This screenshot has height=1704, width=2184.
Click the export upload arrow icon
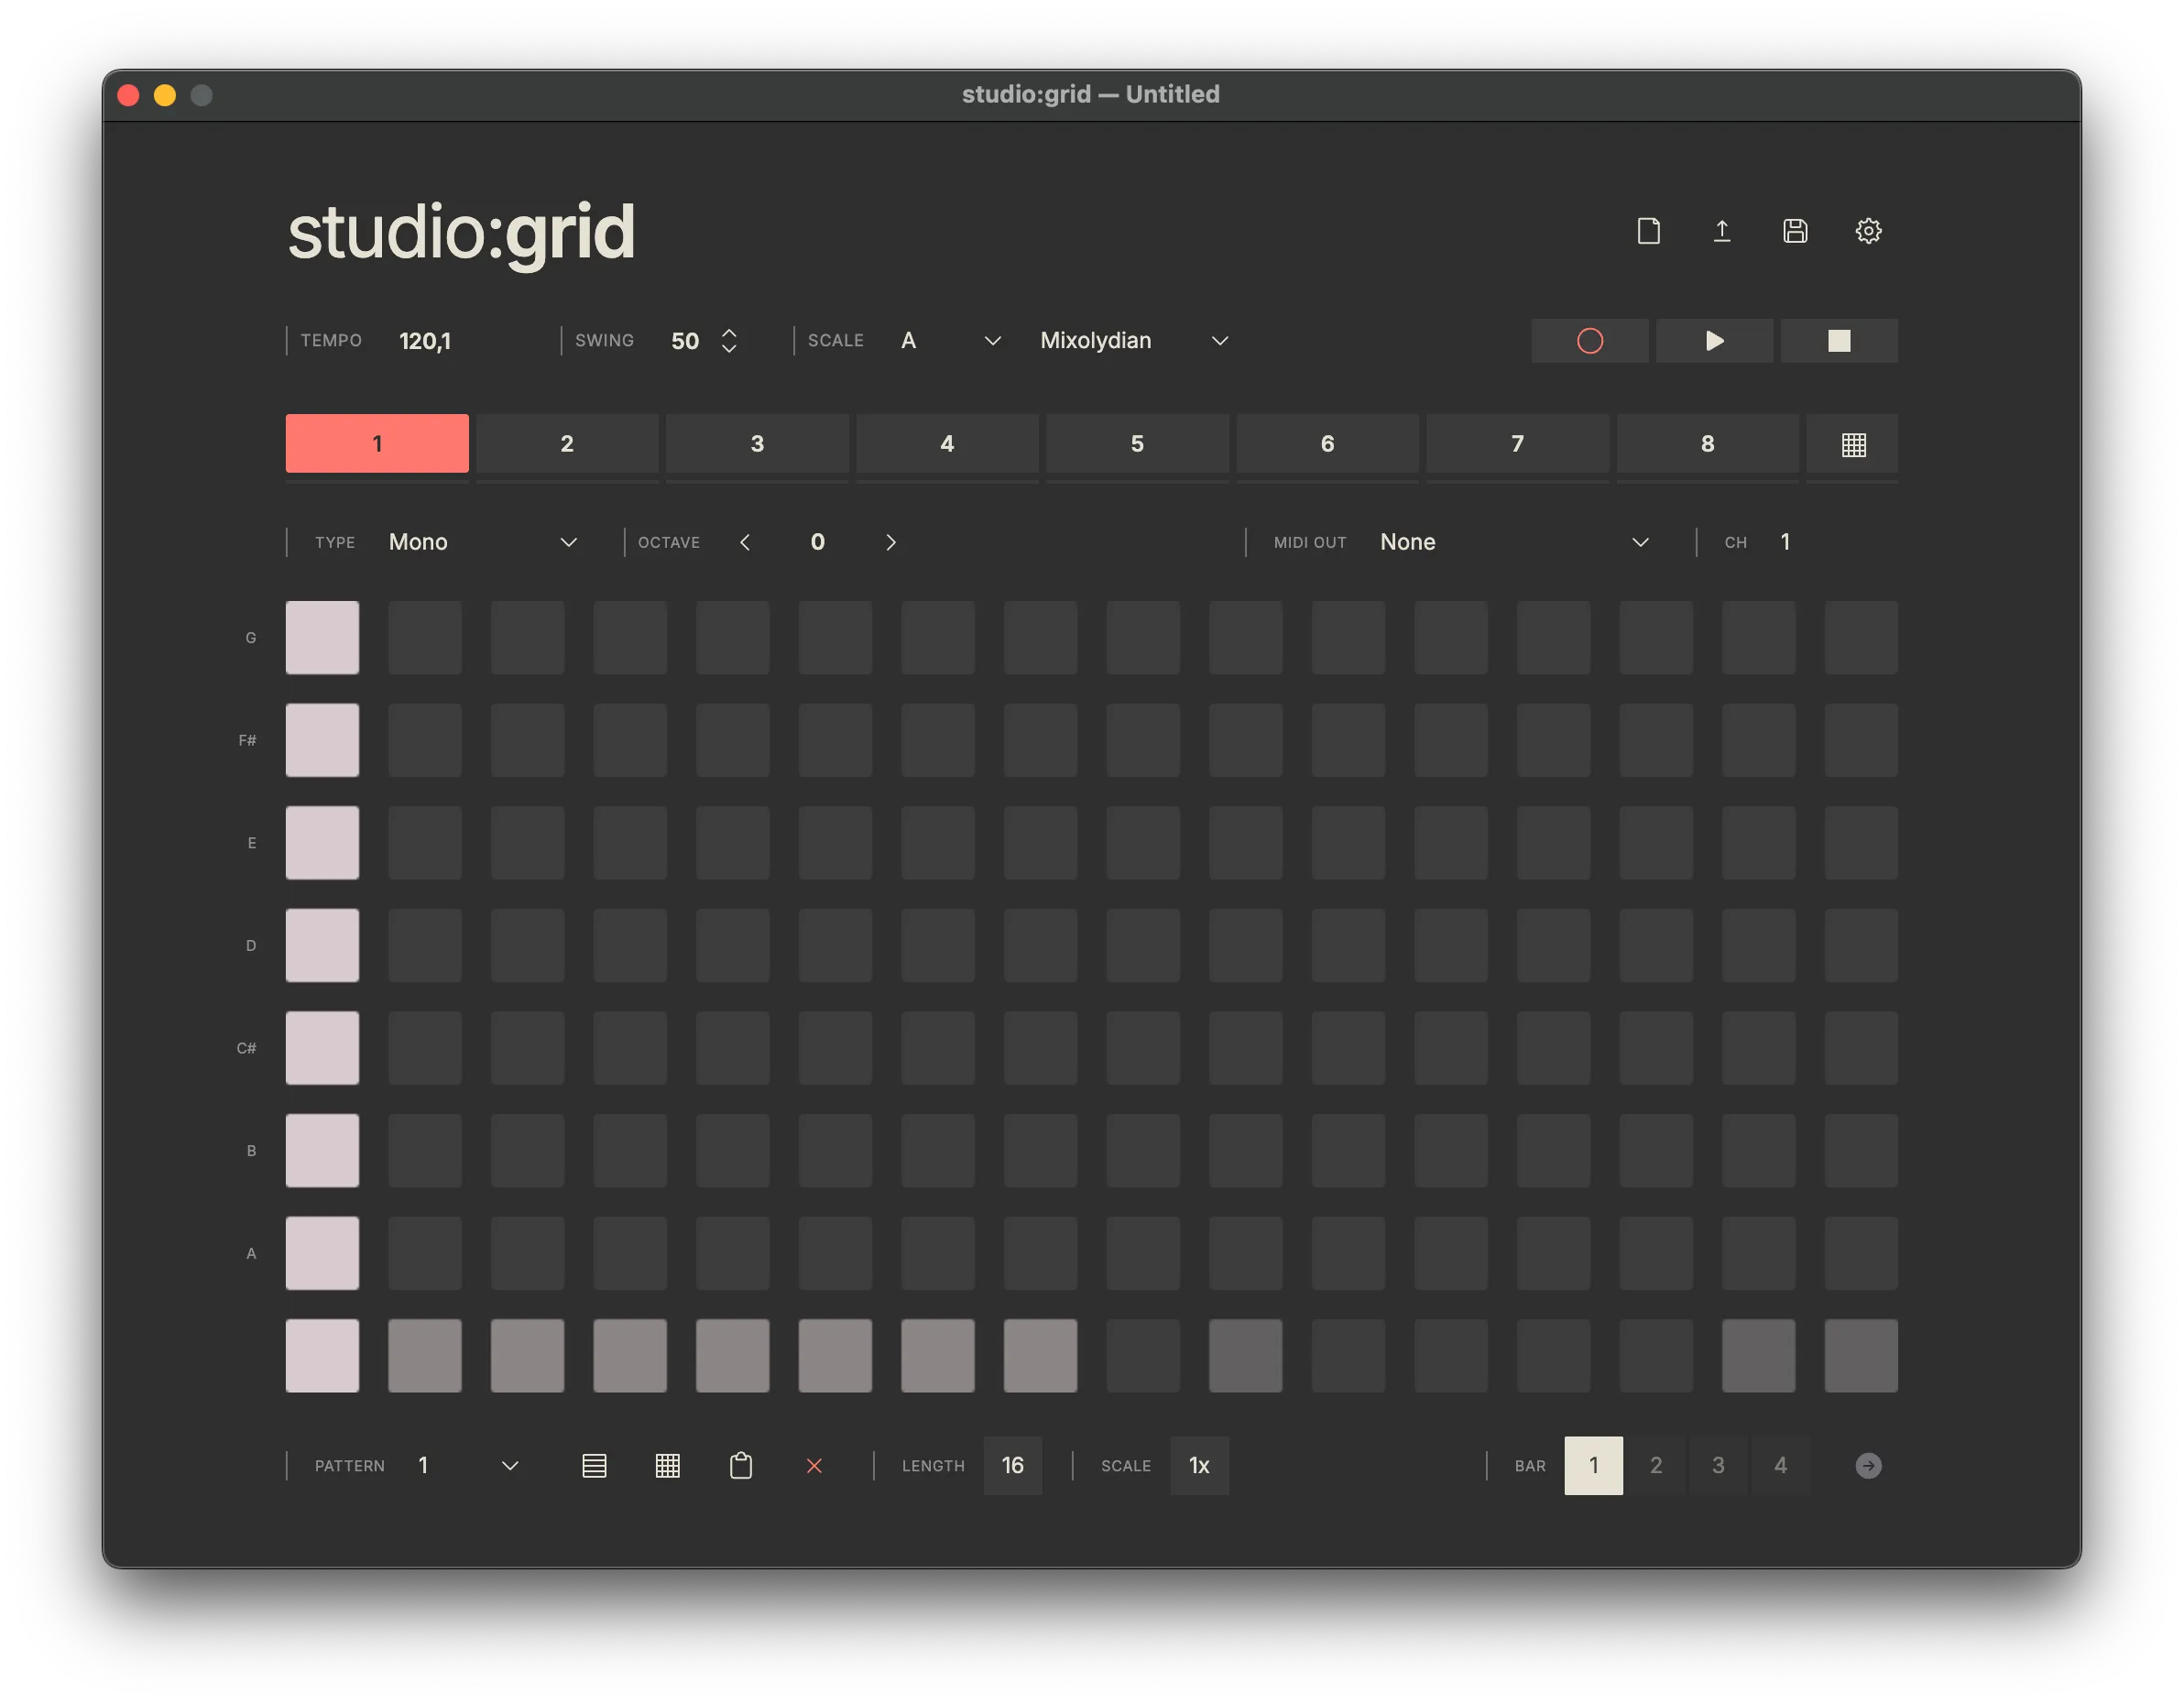point(1722,231)
